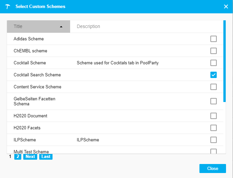Screen dimensions: 233x178
Task: Tick the ILPScheme checkbox
Action: point(213,140)
